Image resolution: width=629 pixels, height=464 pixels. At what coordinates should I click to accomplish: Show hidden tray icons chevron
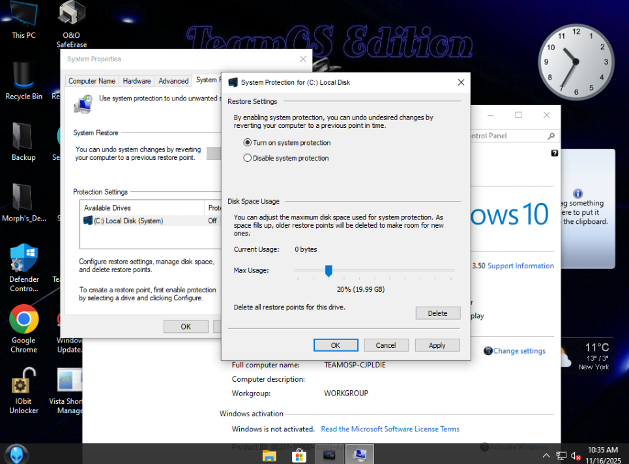pos(546,456)
